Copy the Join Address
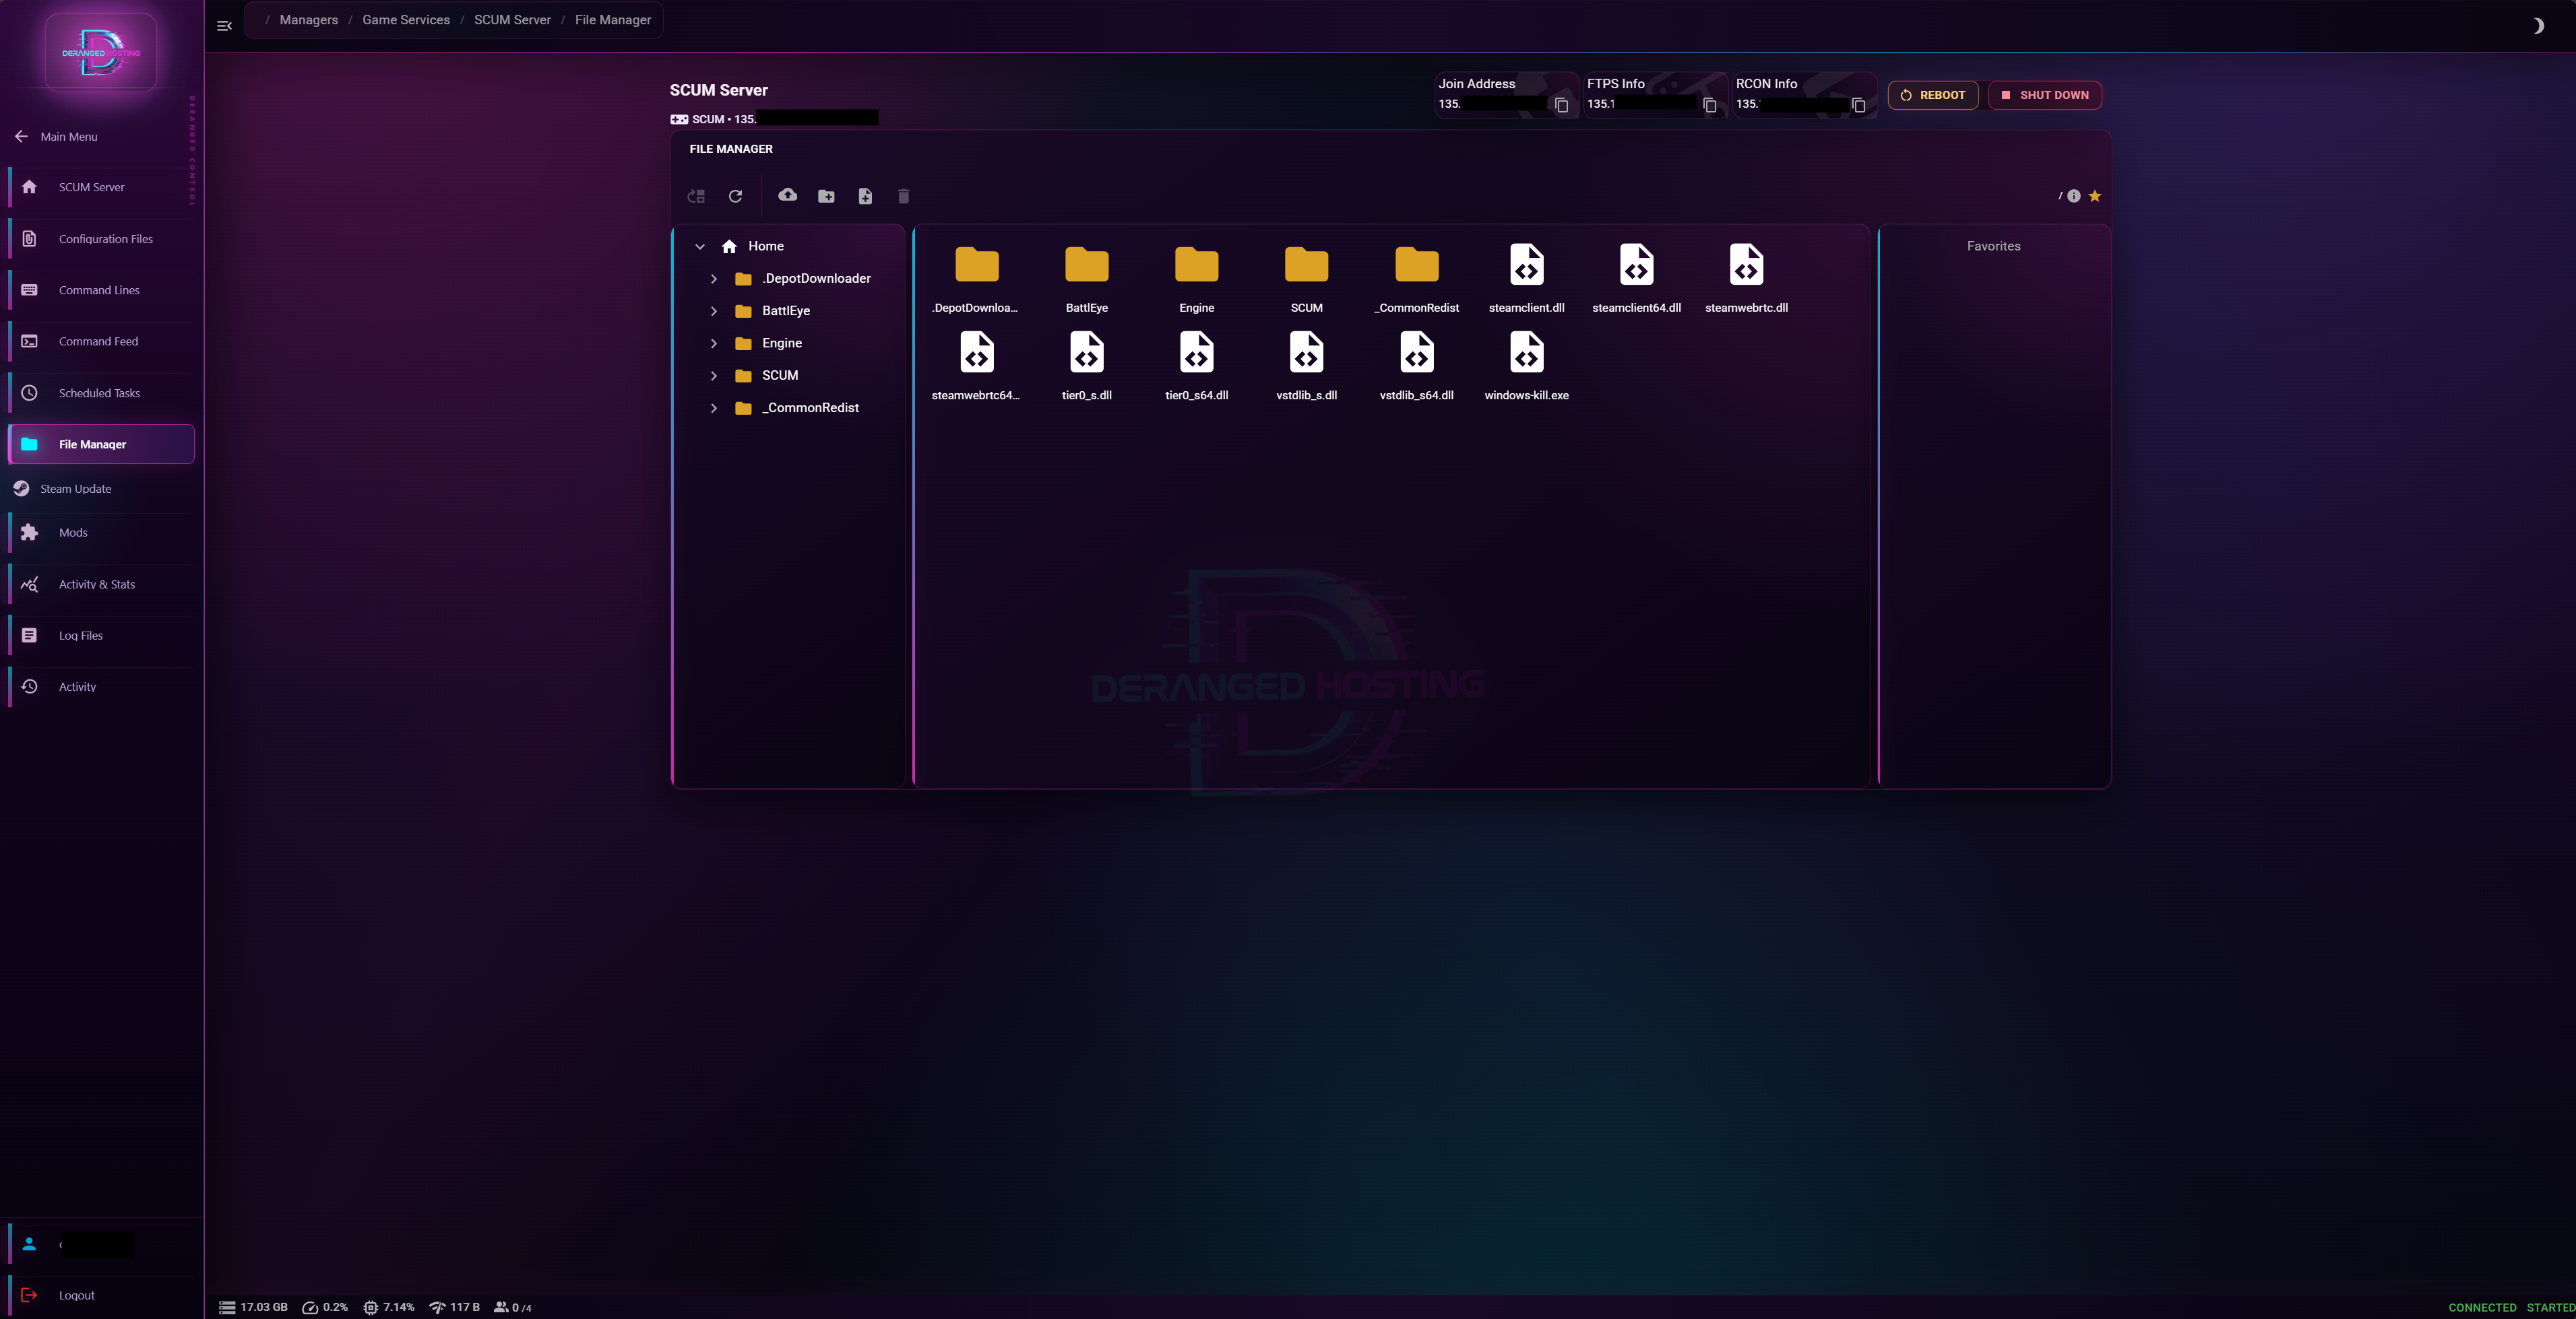 pos(1561,105)
